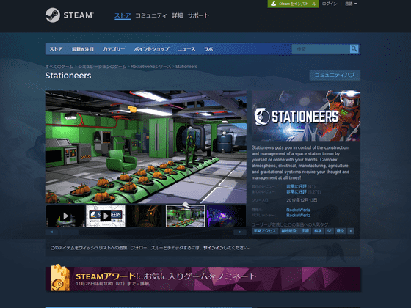Screen dimensions: 411x308
Task: Open the サポート header link
Action: pos(198,15)
